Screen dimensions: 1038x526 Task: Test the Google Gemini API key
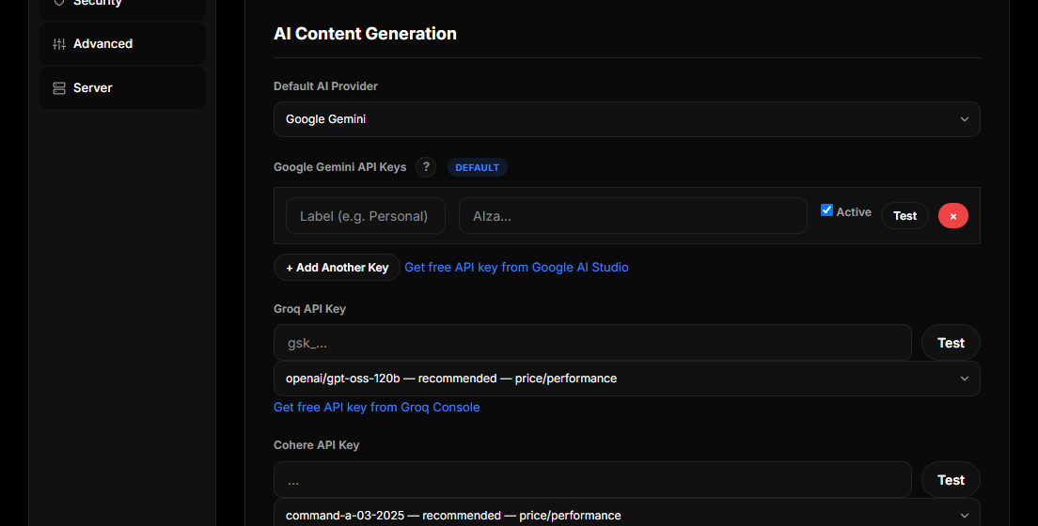[x=904, y=216]
